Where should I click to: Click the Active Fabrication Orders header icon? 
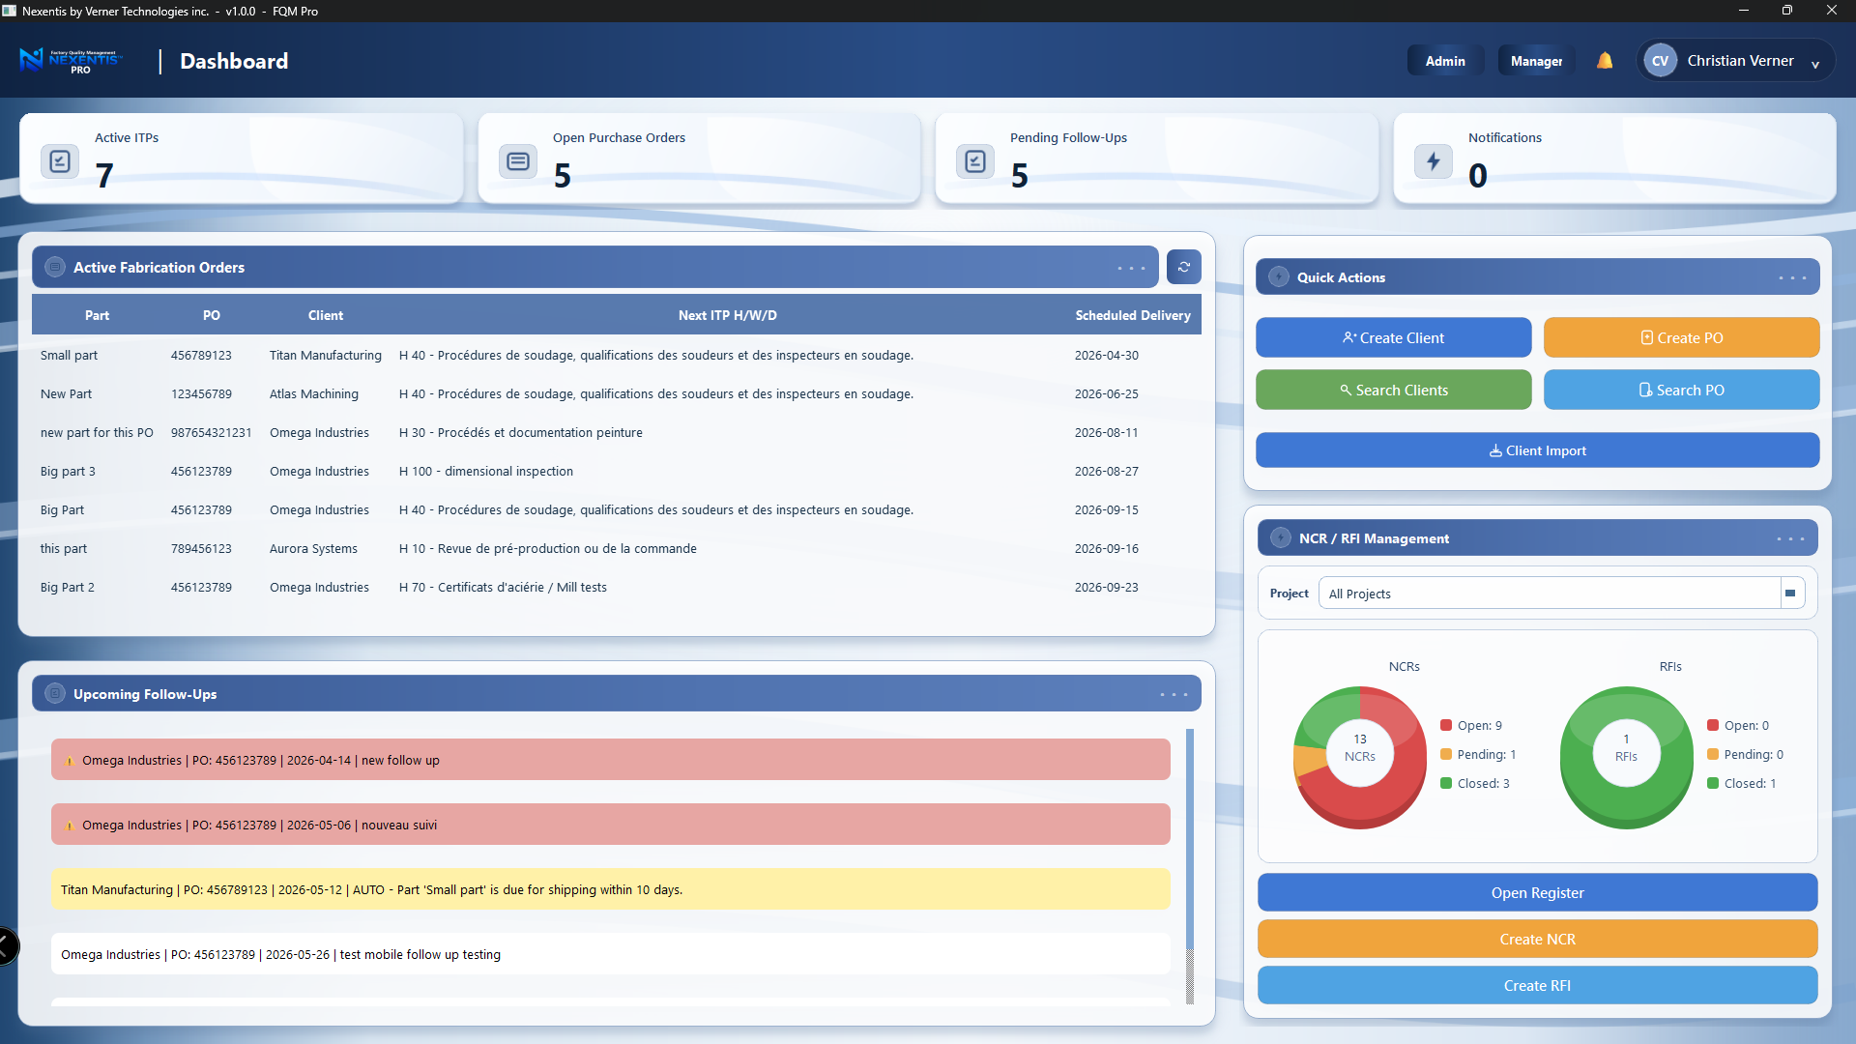click(55, 267)
